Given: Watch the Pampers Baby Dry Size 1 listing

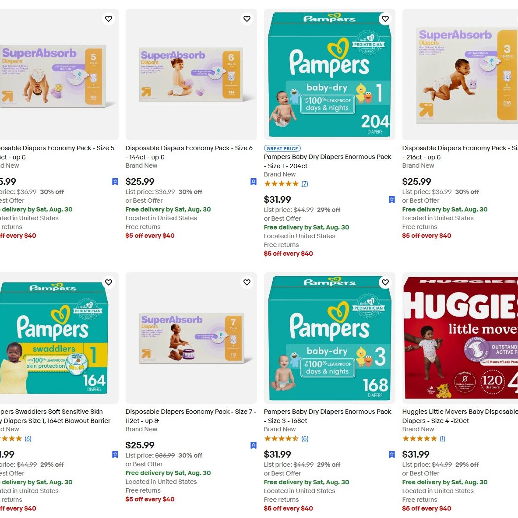Looking at the screenshot, I should 385,19.
